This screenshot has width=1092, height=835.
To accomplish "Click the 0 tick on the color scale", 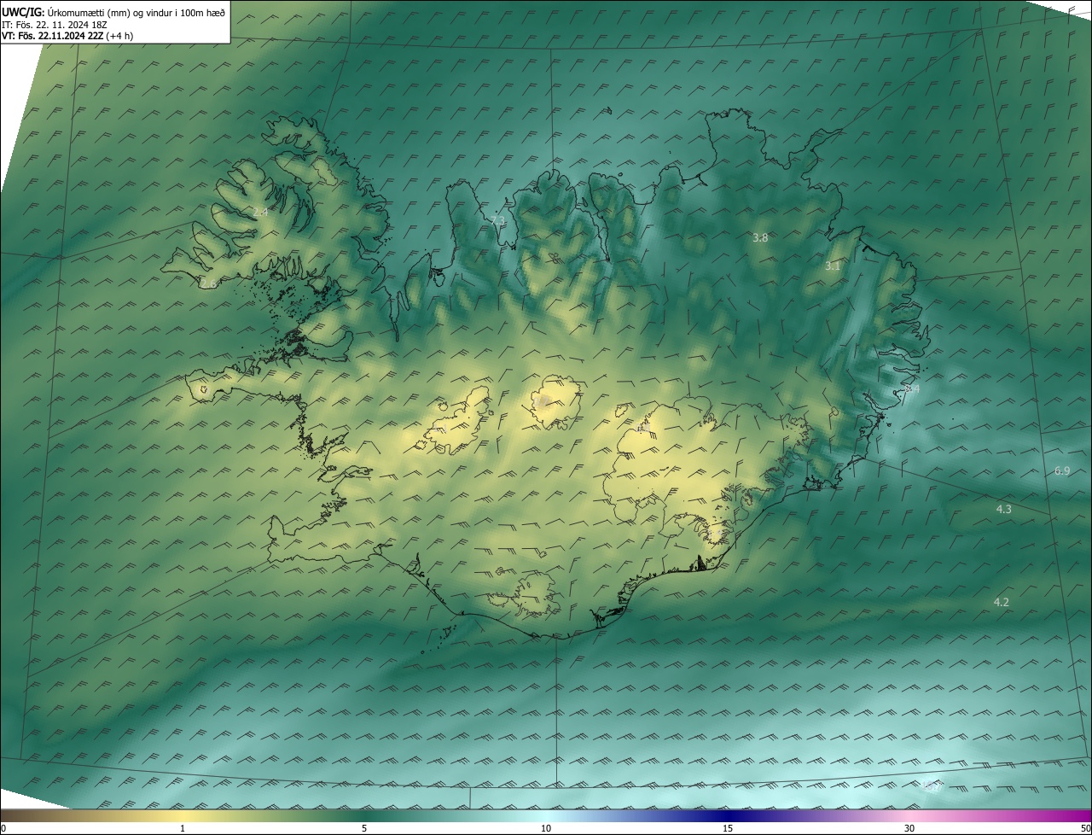I will point(3,828).
